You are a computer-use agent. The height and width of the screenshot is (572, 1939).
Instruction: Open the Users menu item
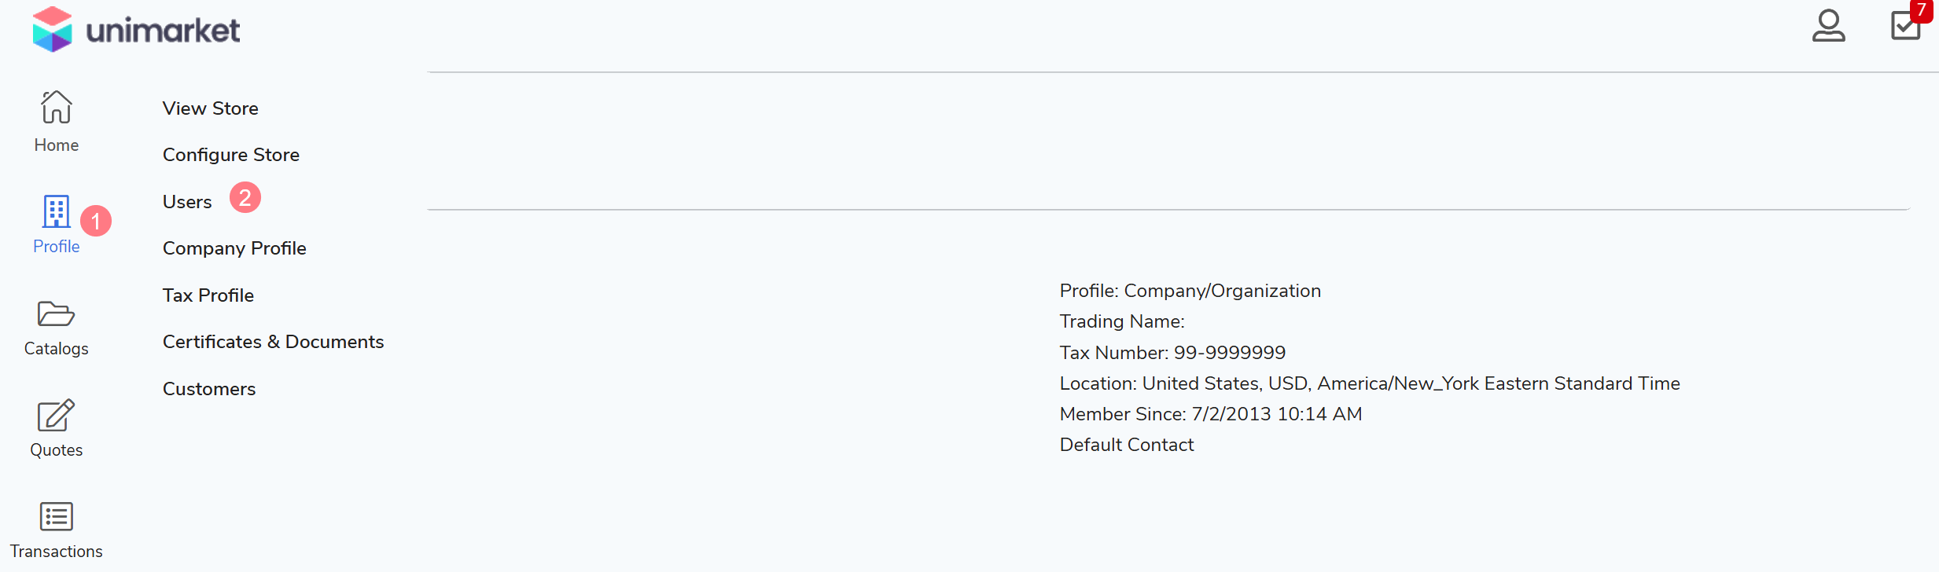coord(187,202)
